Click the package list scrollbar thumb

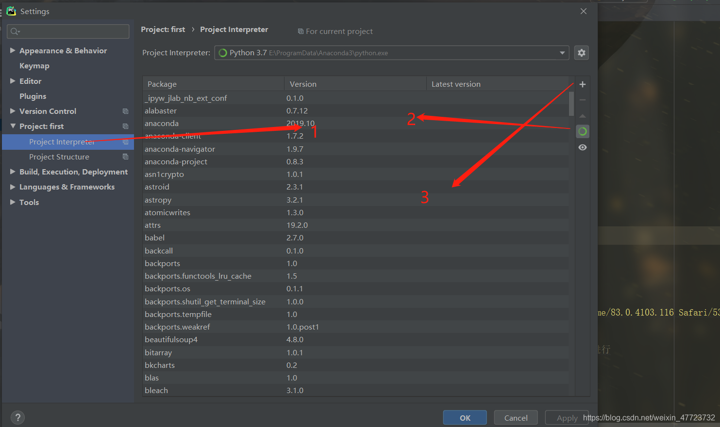571,104
